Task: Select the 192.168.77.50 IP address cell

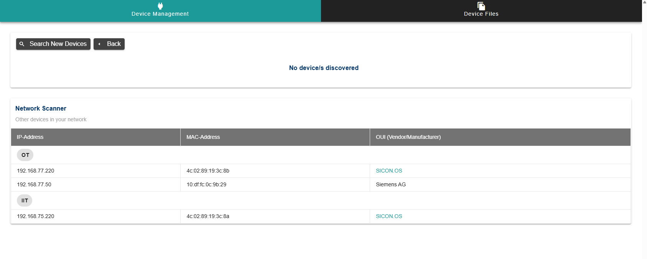Action: point(34,184)
